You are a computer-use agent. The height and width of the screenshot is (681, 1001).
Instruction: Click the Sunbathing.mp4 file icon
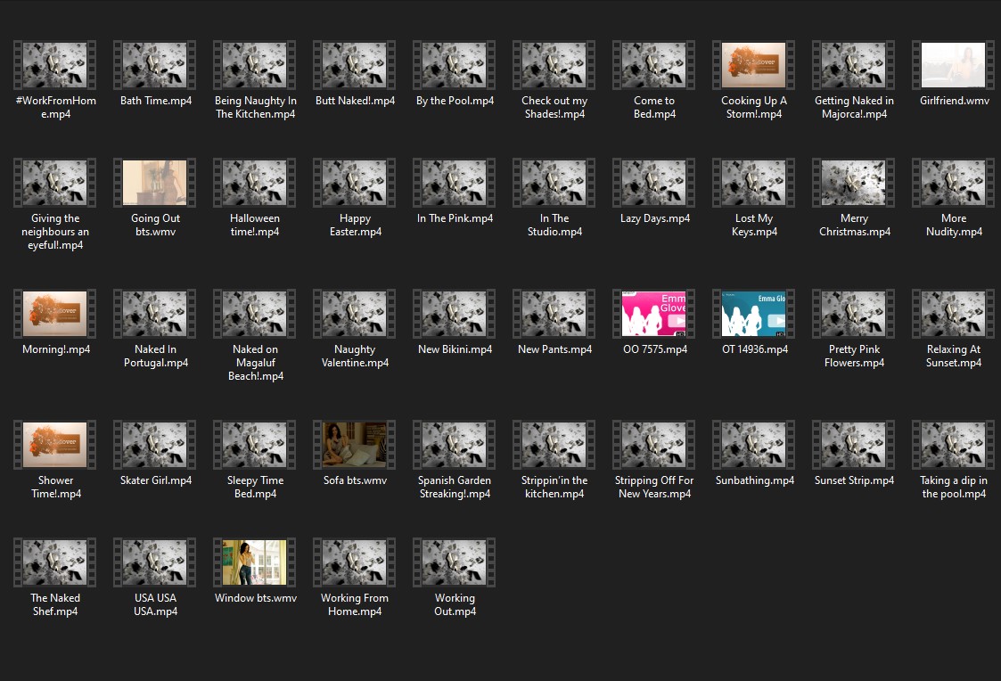[x=754, y=445]
